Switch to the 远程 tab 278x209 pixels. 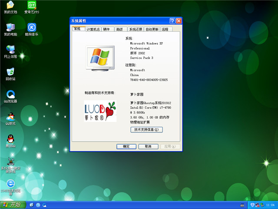tap(166, 29)
